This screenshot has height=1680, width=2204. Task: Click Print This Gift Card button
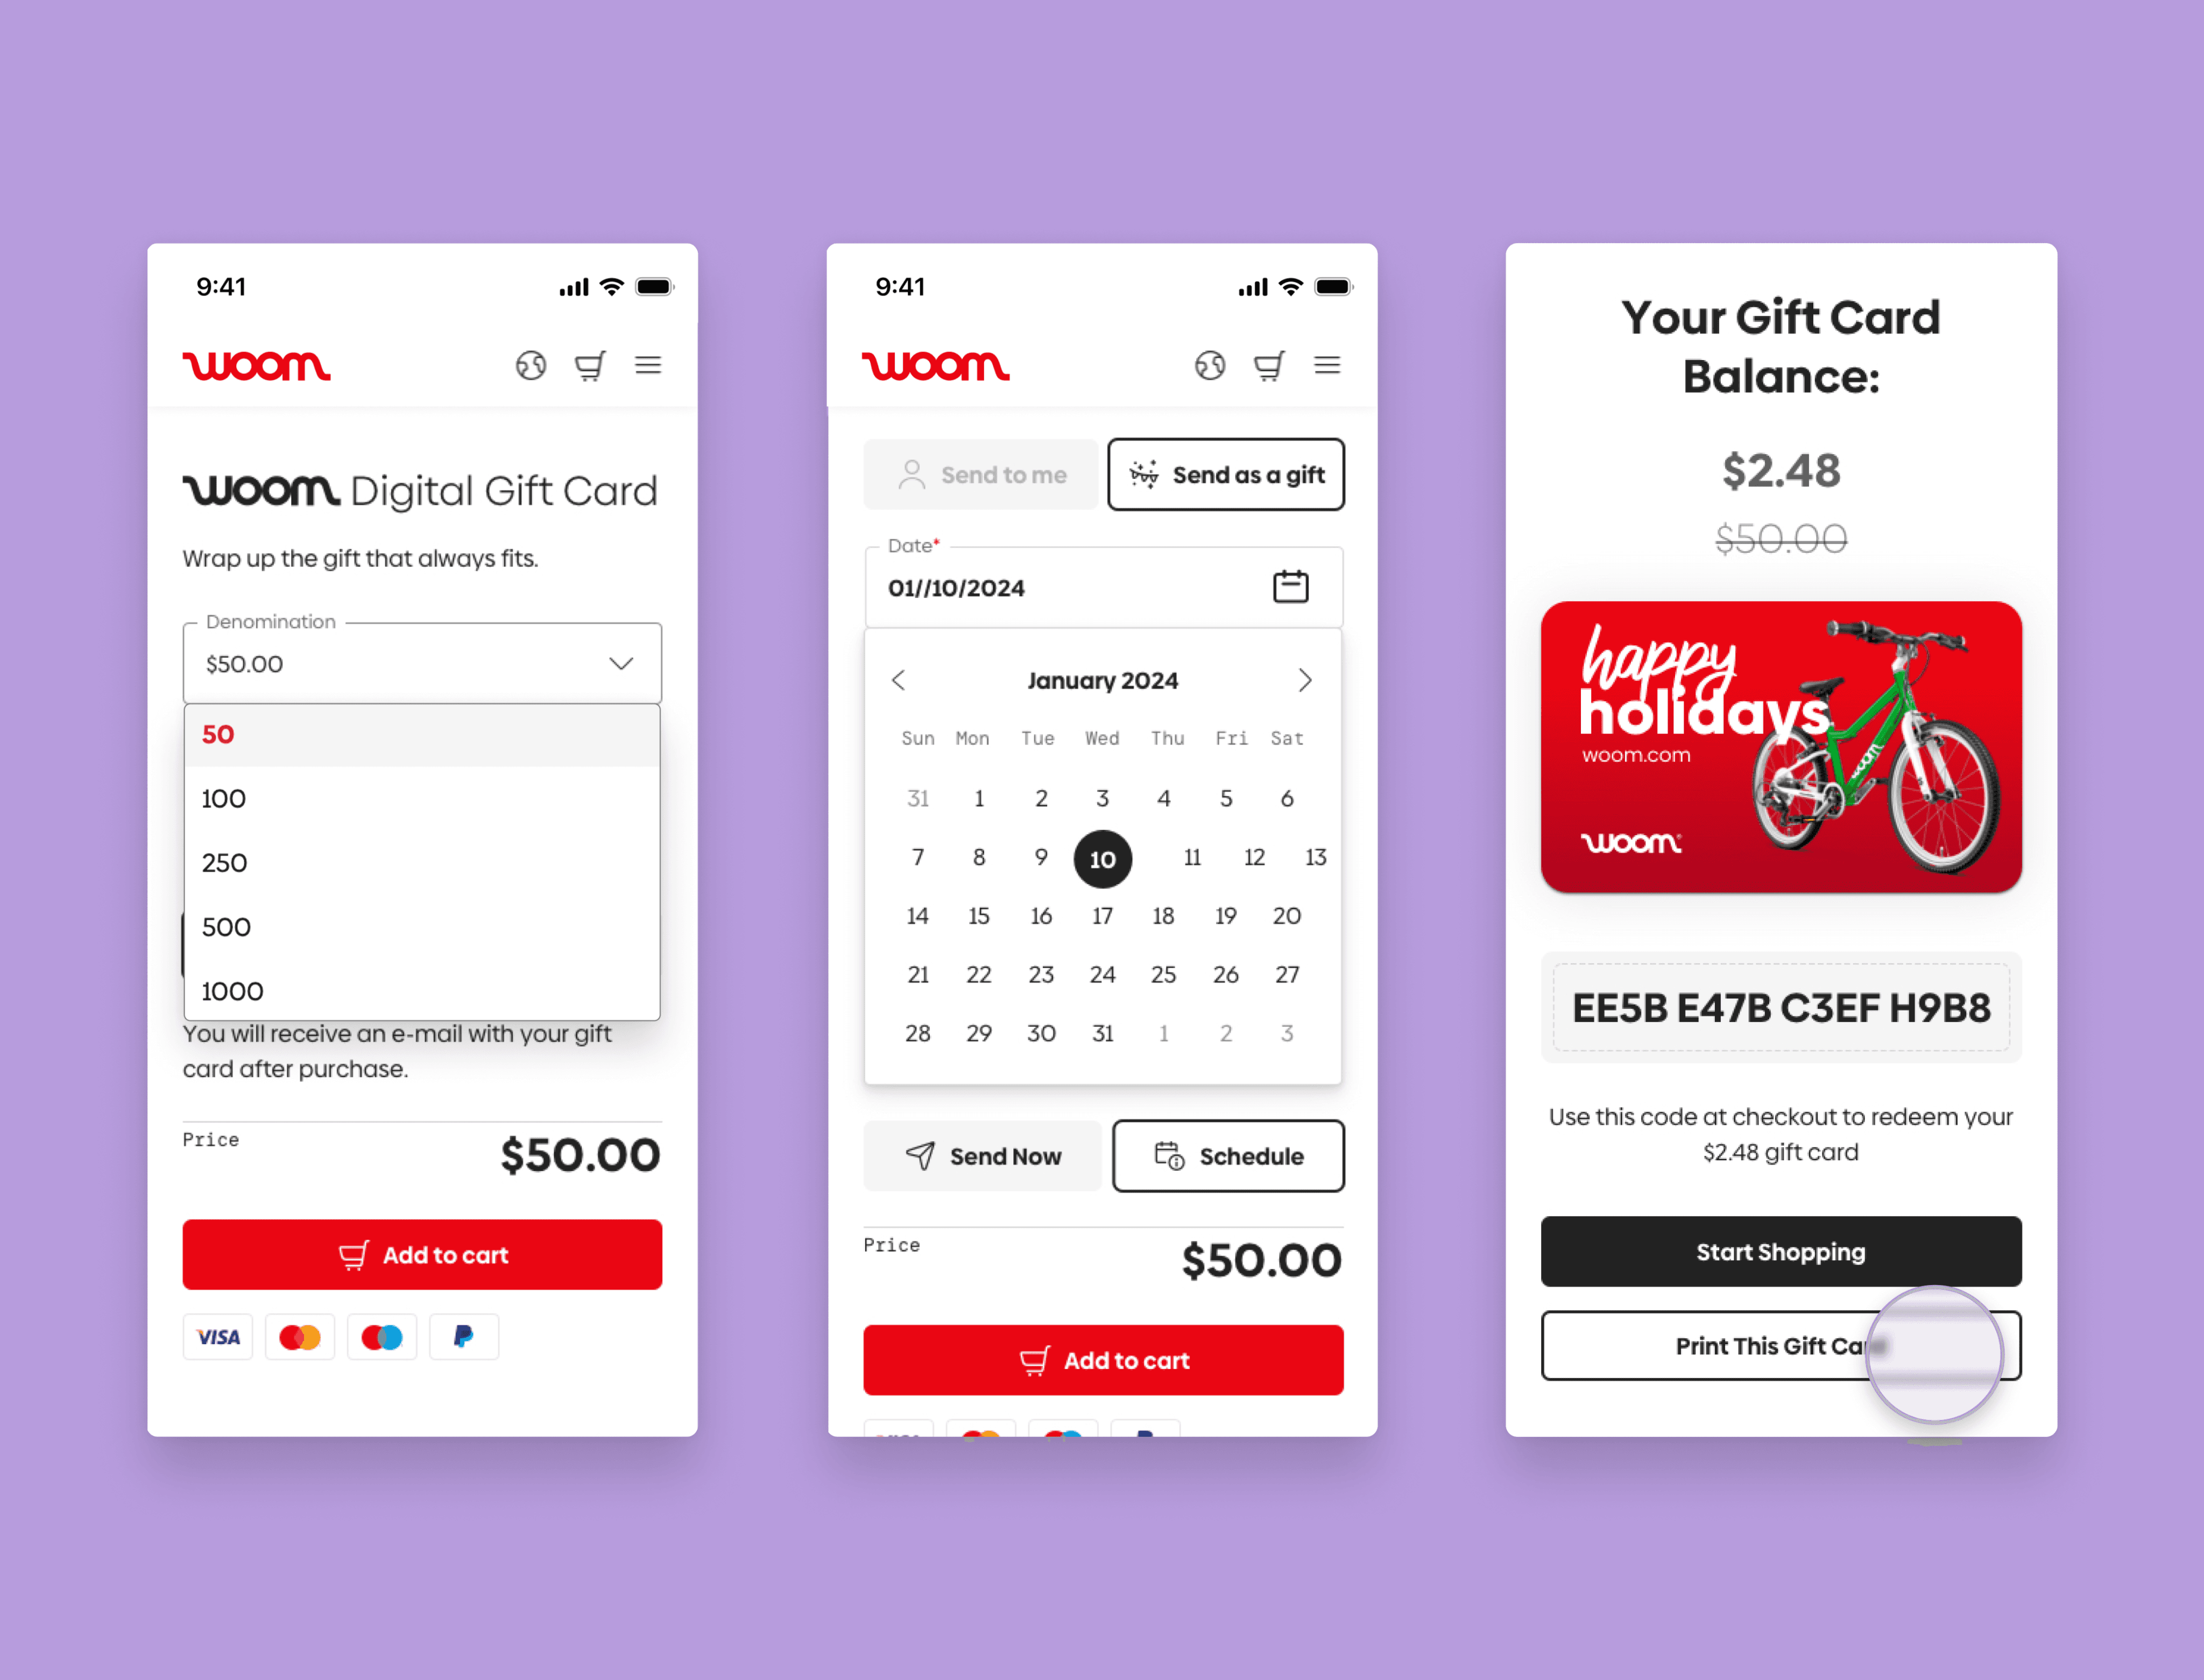pos(1781,1343)
